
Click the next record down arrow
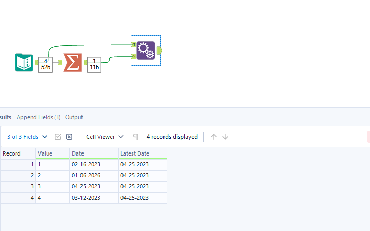(225, 137)
